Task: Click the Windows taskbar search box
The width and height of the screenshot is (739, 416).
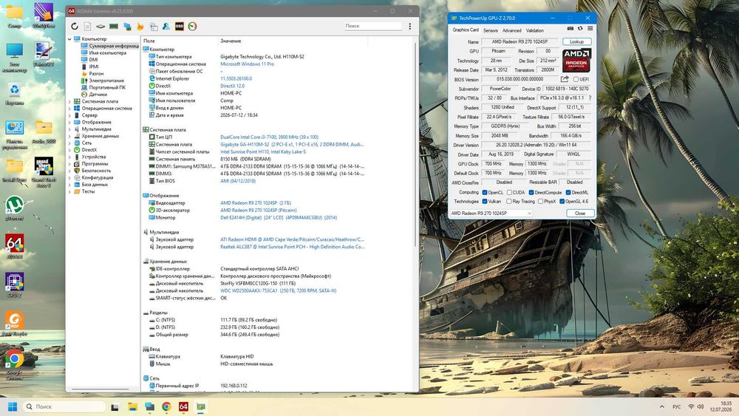Action: [64, 406]
